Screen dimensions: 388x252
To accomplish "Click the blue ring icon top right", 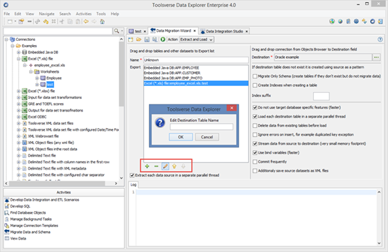I will click(x=373, y=21).
